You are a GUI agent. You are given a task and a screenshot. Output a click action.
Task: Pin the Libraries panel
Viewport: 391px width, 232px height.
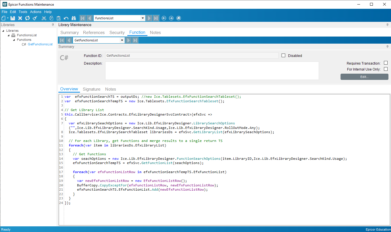point(53,25)
